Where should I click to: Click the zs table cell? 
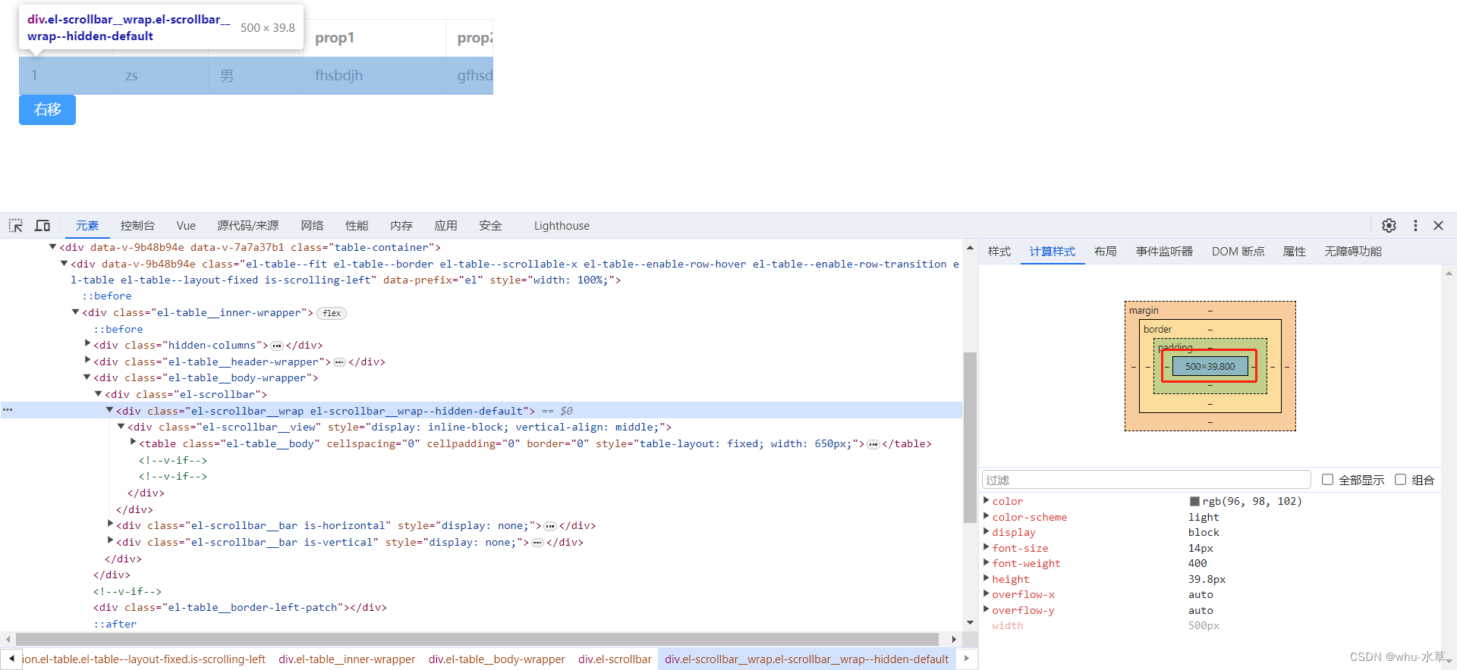pos(161,76)
